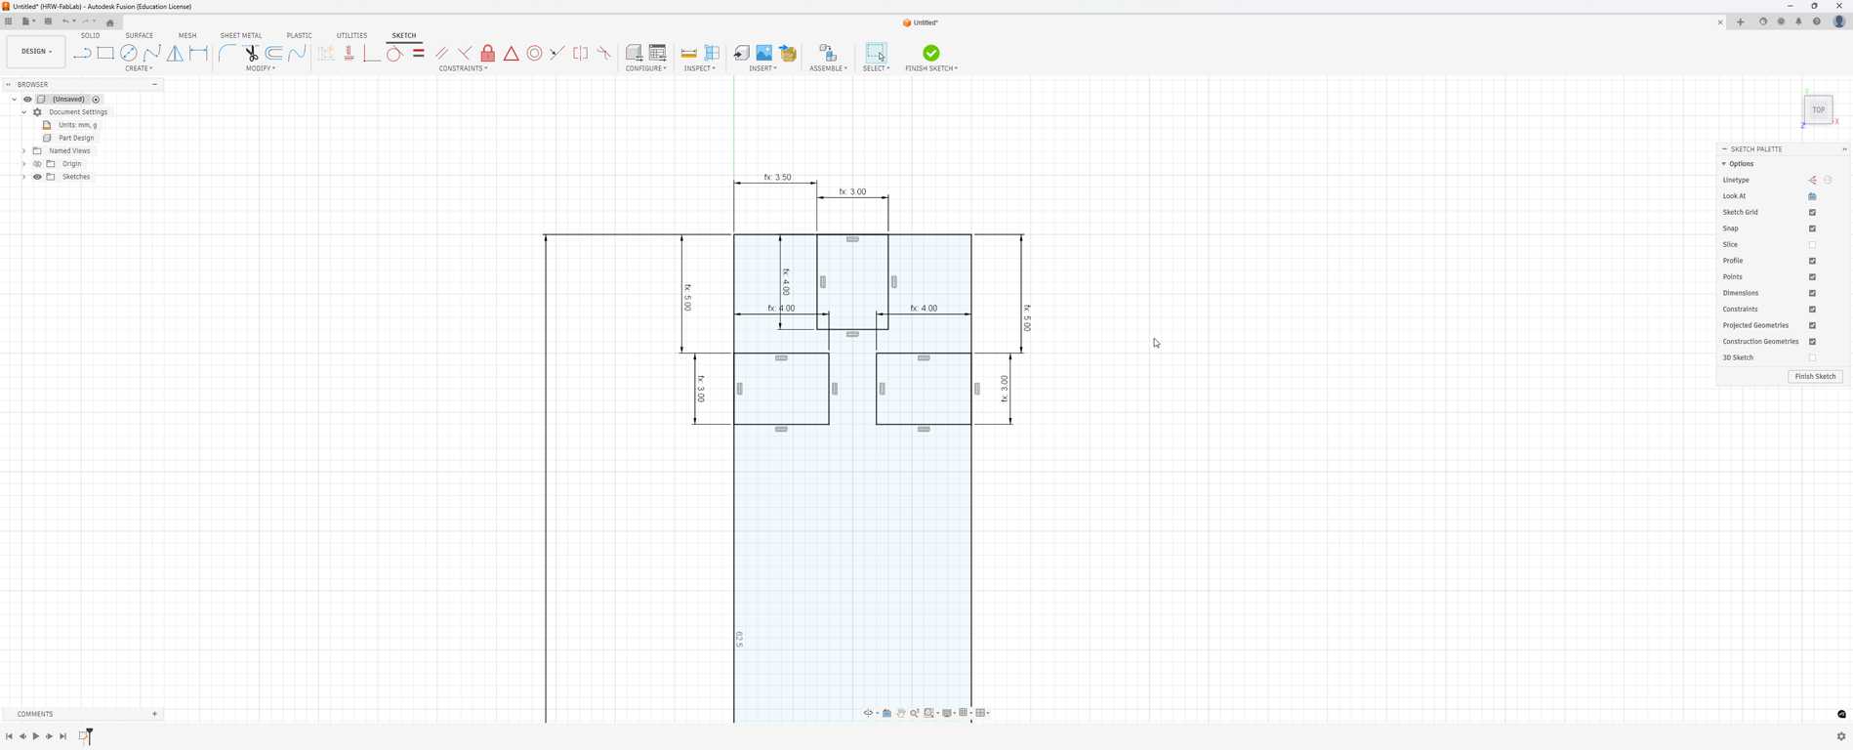This screenshot has width=1853, height=750.
Task: Switch to the Solid tab
Action: (90, 35)
